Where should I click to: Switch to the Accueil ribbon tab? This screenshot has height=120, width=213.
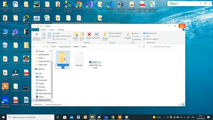43,30
